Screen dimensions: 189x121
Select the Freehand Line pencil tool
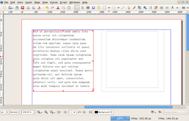(x=134, y=8)
